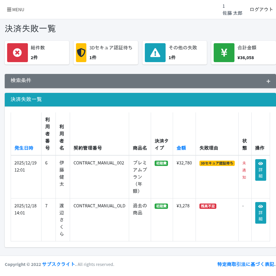Sort the table by 発生日時

tap(24, 148)
